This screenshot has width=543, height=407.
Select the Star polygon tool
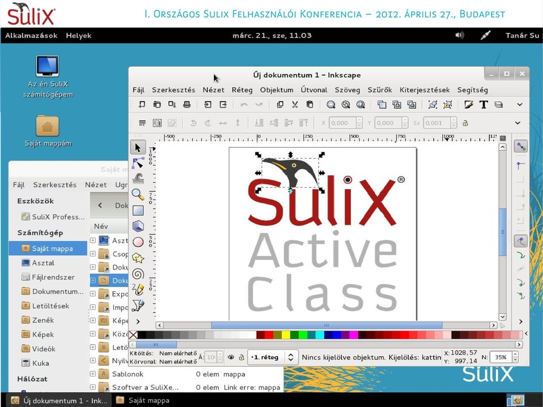point(138,258)
